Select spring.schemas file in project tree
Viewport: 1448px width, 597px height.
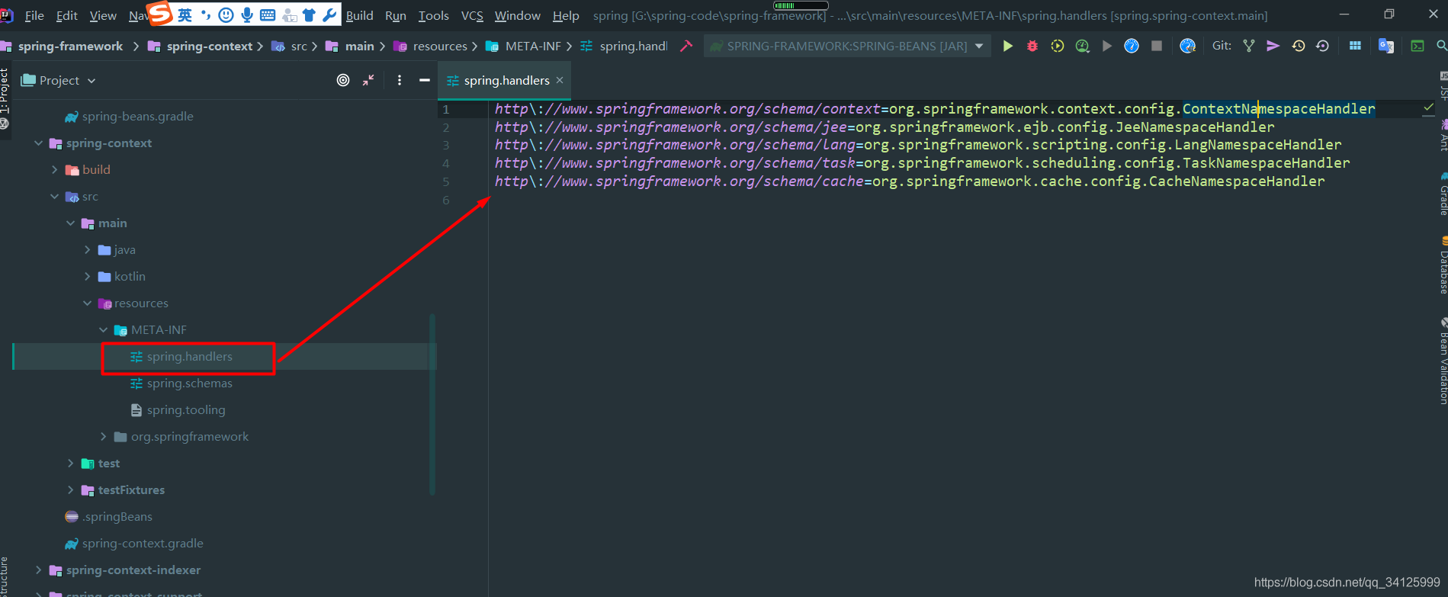click(x=189, y=384)
